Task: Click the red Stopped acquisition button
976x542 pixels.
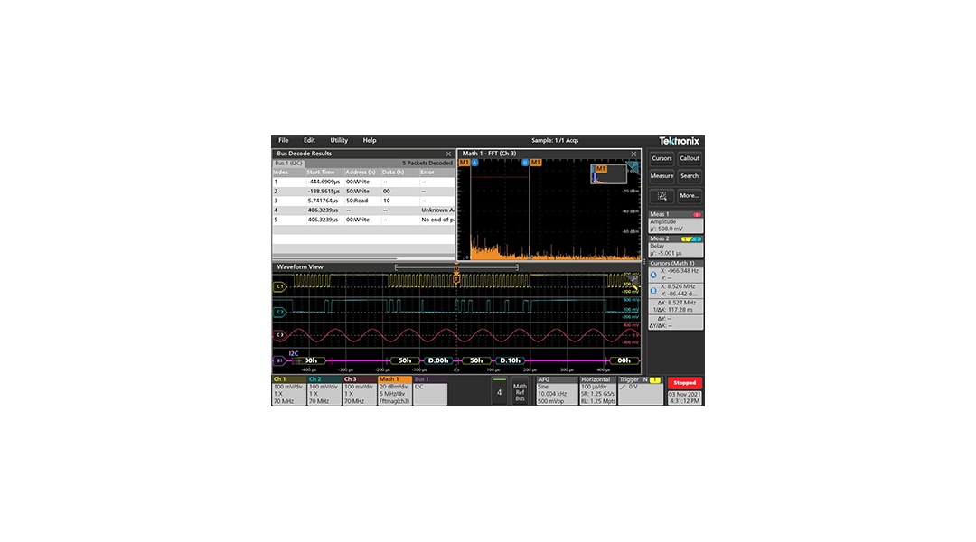Action: click(684, 383)
